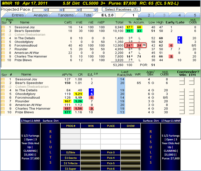Switch to paceline tab 4
Screen dimensions: 201x171
point(179,15)
